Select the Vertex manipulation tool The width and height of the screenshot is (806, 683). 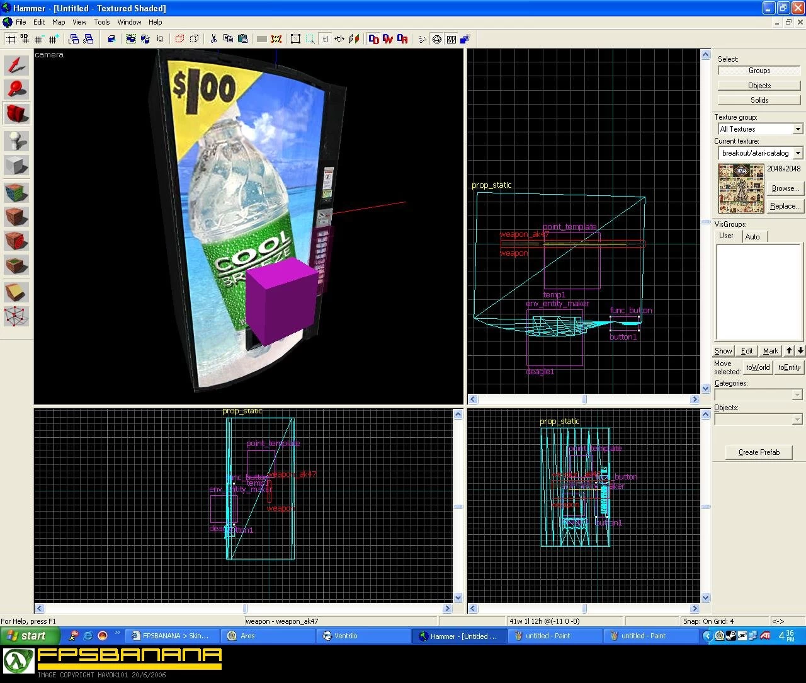[x=16, y=316]
